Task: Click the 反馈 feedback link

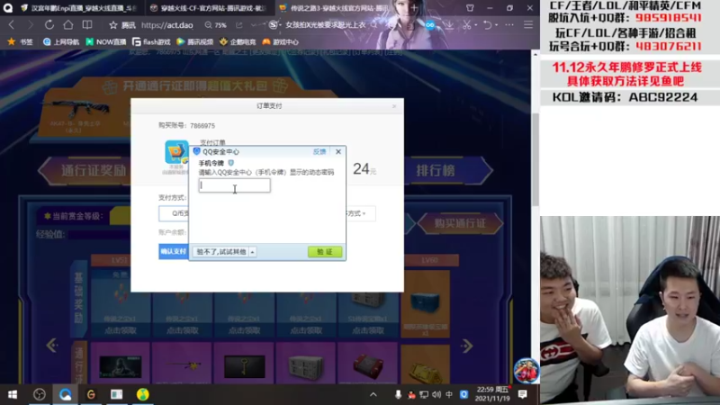Action: click(x=319, y=151)
